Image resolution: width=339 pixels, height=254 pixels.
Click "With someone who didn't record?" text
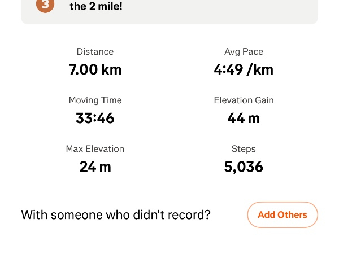[x=116, y=215]
